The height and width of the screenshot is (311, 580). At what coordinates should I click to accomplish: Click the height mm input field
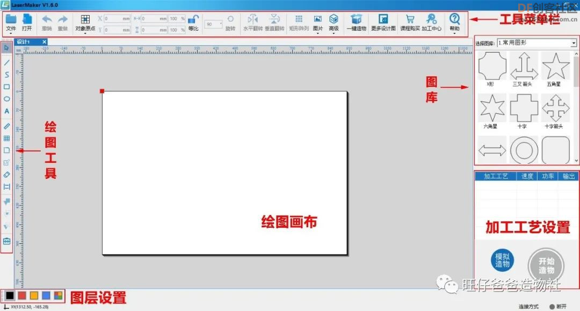point(154,30)
